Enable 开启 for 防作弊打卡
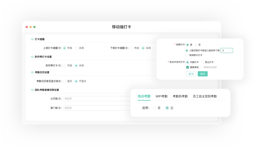Image resolution: width=254 pixels, height=147 pixels. 64,66
